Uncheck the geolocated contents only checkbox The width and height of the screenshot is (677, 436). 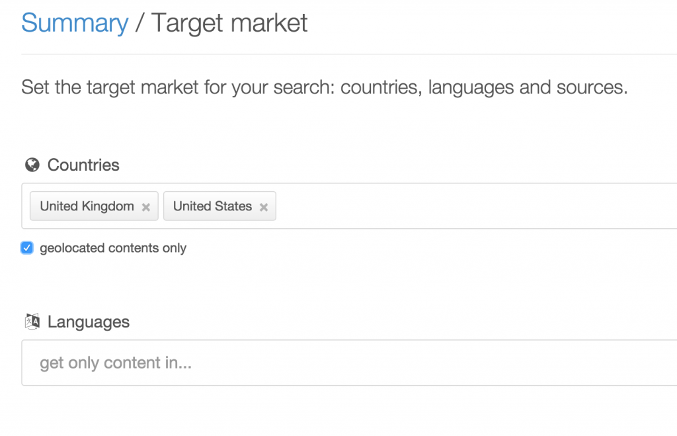[x=27, y=248]
